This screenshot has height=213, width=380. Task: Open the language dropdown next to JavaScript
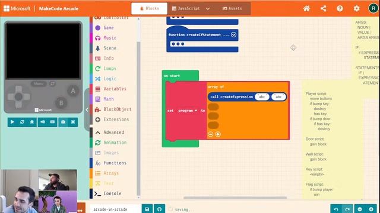coord(208,8)
